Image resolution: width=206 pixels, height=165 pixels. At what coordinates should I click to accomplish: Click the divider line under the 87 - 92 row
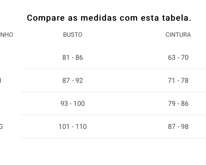[113, 92]
